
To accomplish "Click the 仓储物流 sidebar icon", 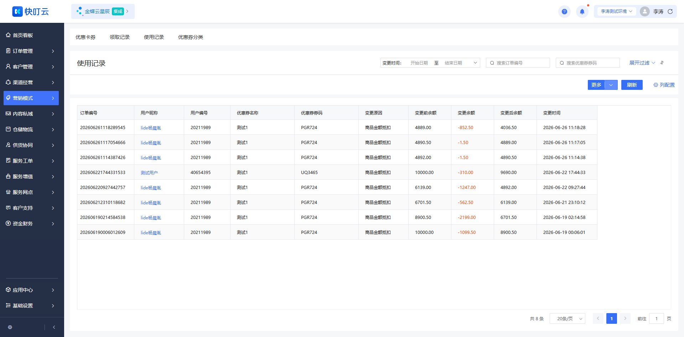I will [8, 129].
